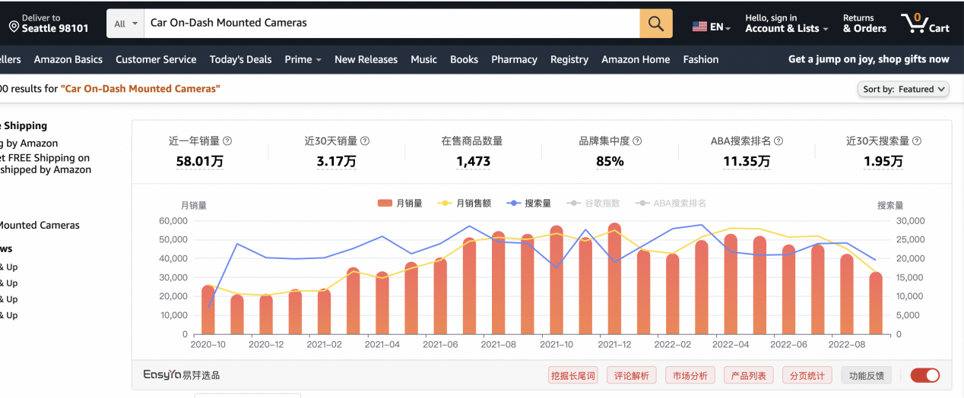Open the 产品列表 button
Viewport: 964px width, 398px height.
[749, 375]
